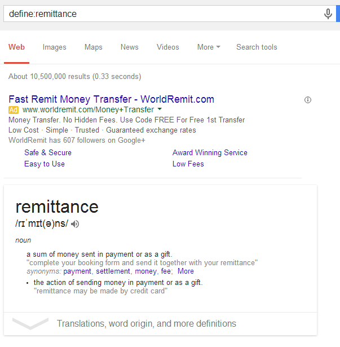This screenshot has width=340, height=347.
Task: Click the synonym 'payment'
Action: pos(77,271)
